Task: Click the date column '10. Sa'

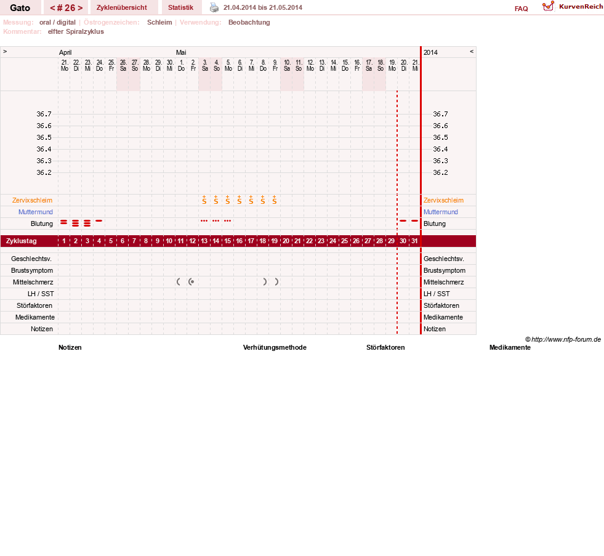Action: click(x=286, y=65)
